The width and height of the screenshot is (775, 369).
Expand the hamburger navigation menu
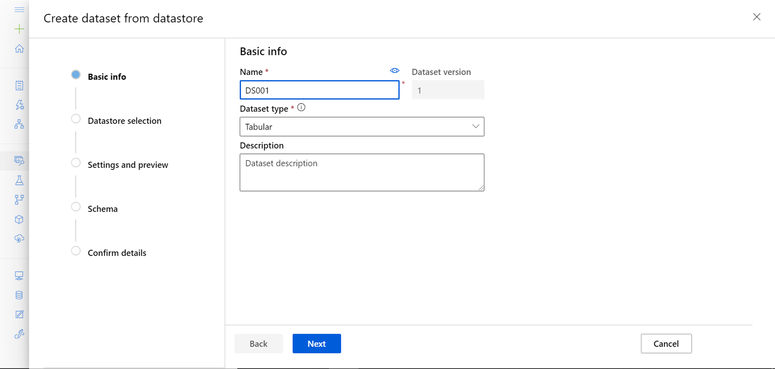pyautogui.click(x=19, y=10)
